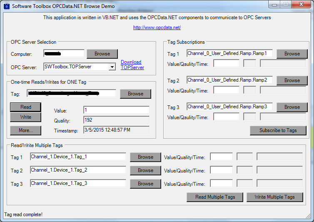Select the Computer name input field

coord(64,53)
